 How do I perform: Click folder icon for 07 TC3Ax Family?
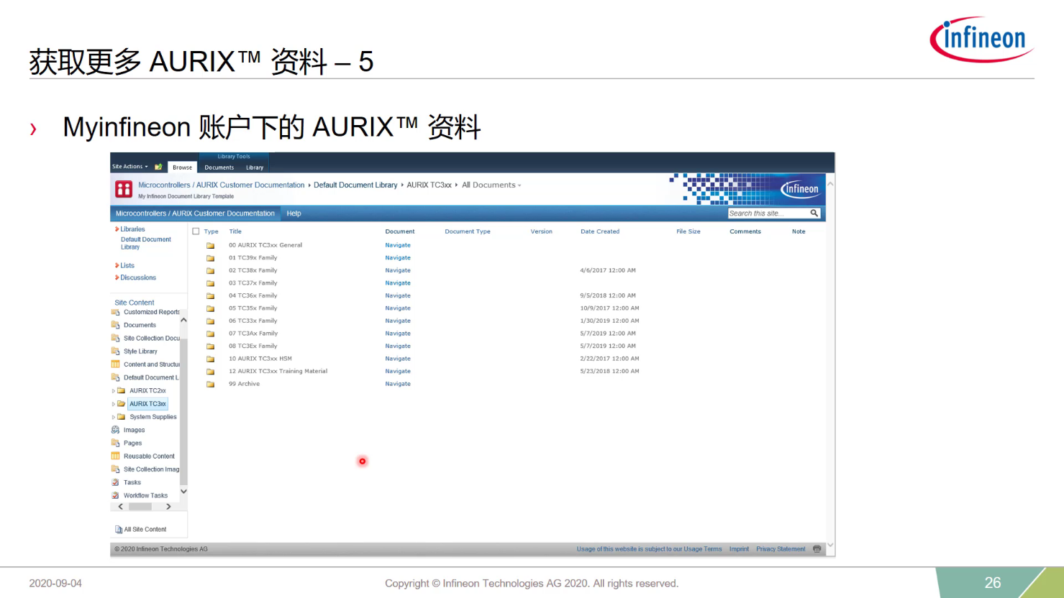211,333
